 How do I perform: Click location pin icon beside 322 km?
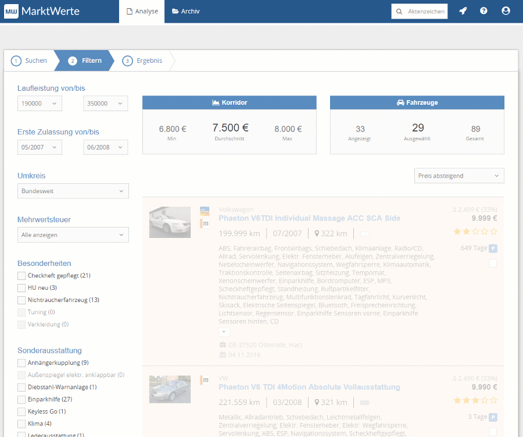pos(317,233)
